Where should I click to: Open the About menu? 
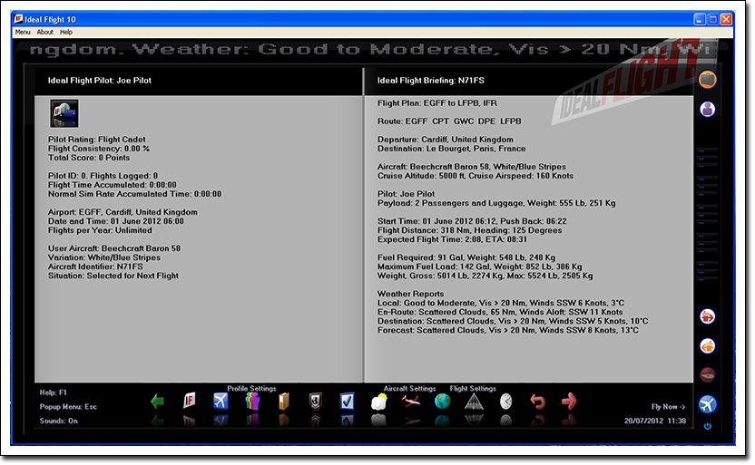[45, 33]
